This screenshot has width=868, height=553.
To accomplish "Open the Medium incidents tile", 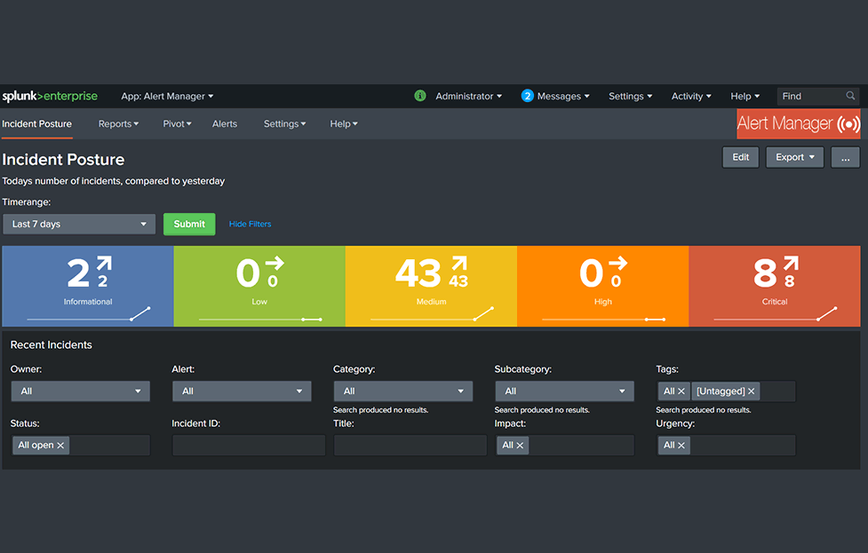I will (x=431, y=287).
